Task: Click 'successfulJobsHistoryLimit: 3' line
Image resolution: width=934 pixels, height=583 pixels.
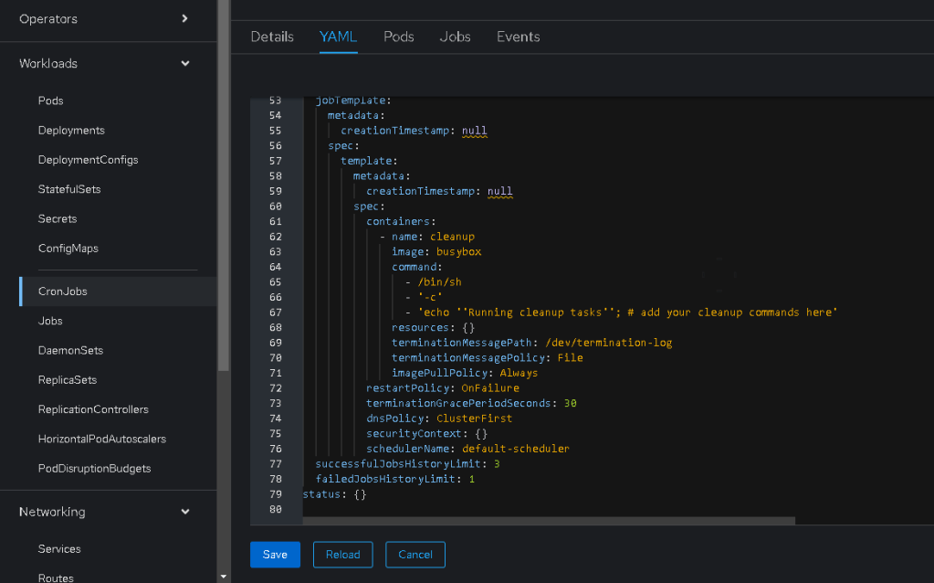Action: point(407,463)
